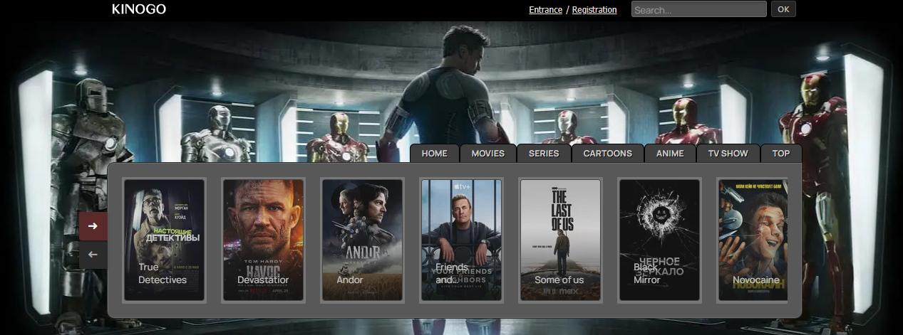Click the KINOGO site logo
This screenshot has width=903, height=335.
[139, 9]
